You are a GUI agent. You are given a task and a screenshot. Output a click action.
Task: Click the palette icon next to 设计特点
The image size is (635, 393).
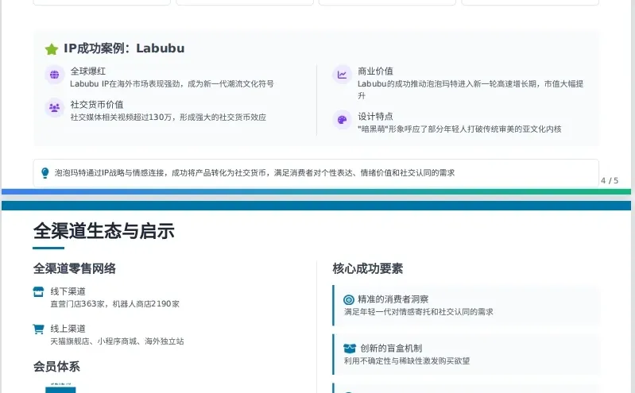(343, 120)
